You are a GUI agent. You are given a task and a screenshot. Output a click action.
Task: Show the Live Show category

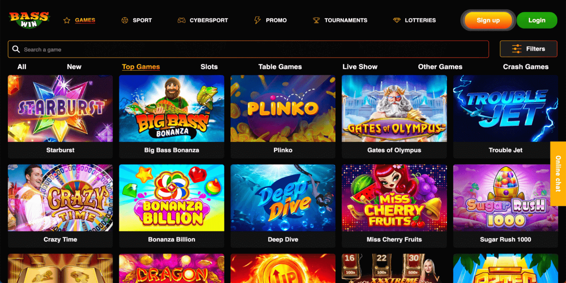click(x=360, y=67)
